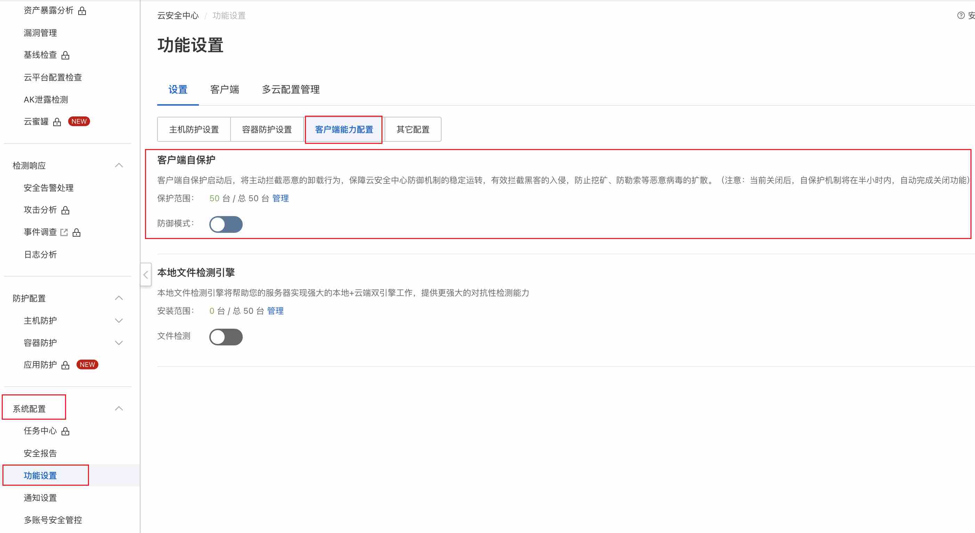The image size is (975, 533).
Task: Click lock icon beside 攻击分析
Action: (x=65, y=210)
